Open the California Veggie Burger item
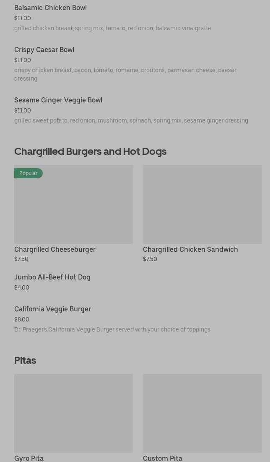 tap(52, 309)
